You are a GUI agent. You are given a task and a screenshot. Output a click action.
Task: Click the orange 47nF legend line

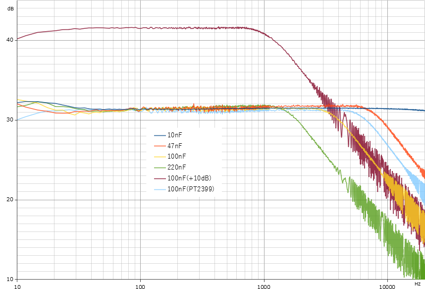click(x=160, y=146)
